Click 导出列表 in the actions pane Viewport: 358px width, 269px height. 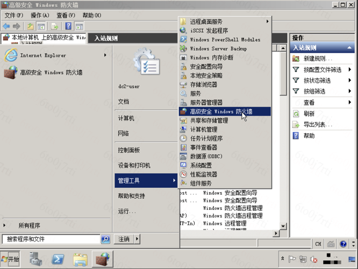point(323,125)
